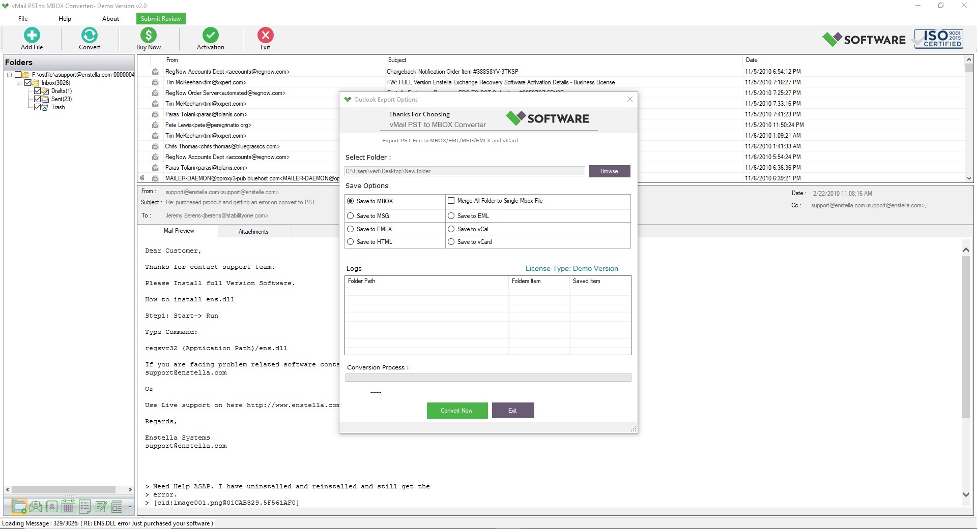977x529 pixels.
Task: Click mail preview scroll-up arrow
Action: click(966, 250)
